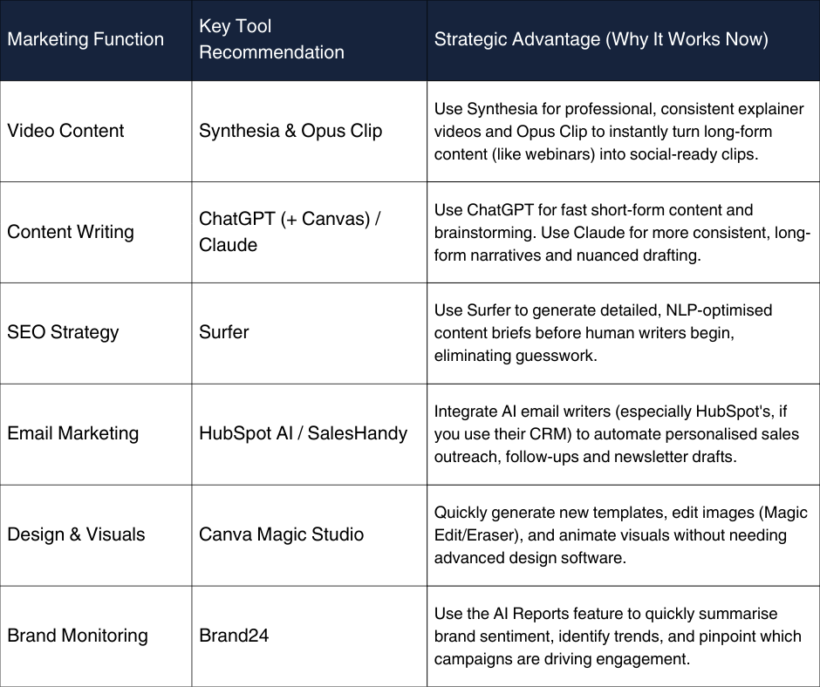Click the Brand Monitoring row label
This screenshot has height=687, width=820.
point(78,636)
